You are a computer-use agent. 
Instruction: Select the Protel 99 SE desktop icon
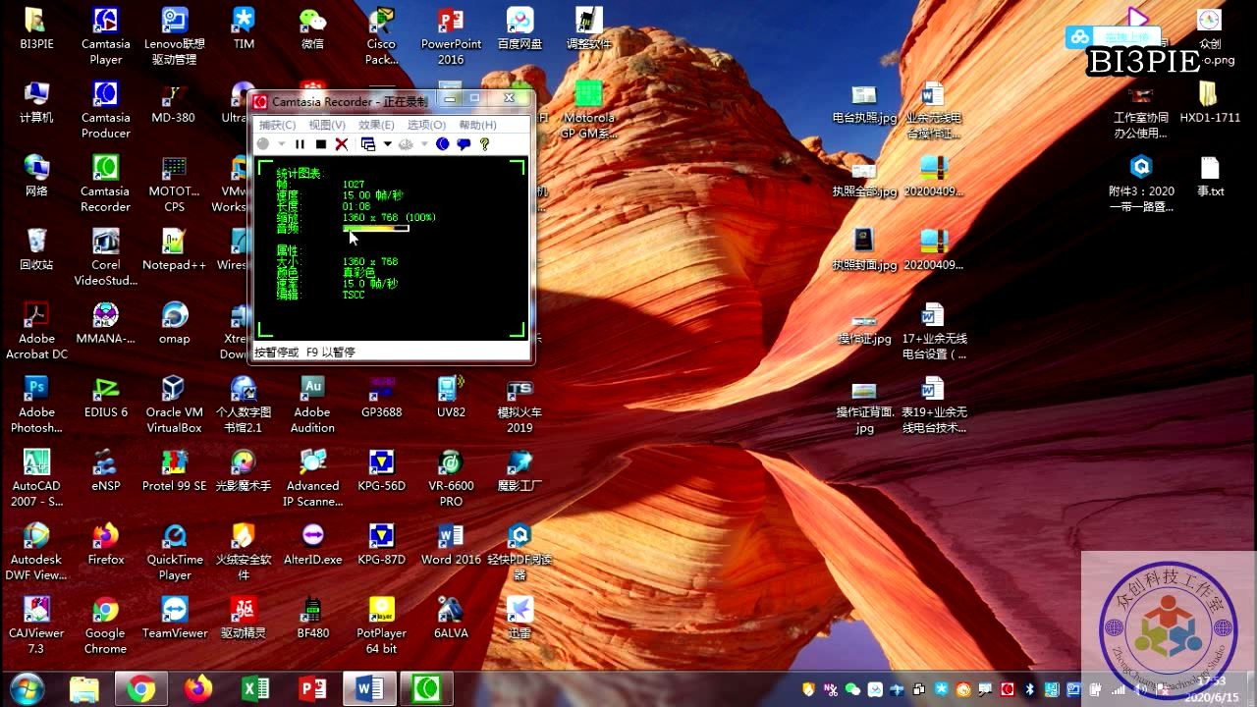coord(174,470)
